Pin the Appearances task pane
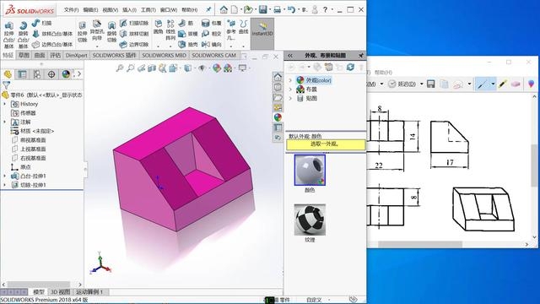Screen dimensions: 540x304 pos(360,56)
